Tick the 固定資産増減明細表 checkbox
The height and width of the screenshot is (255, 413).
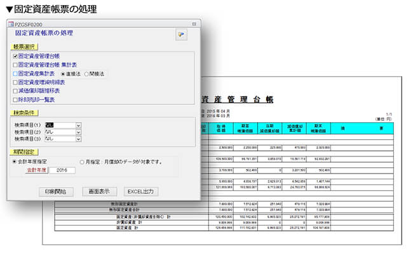click(x=15, y=82)
